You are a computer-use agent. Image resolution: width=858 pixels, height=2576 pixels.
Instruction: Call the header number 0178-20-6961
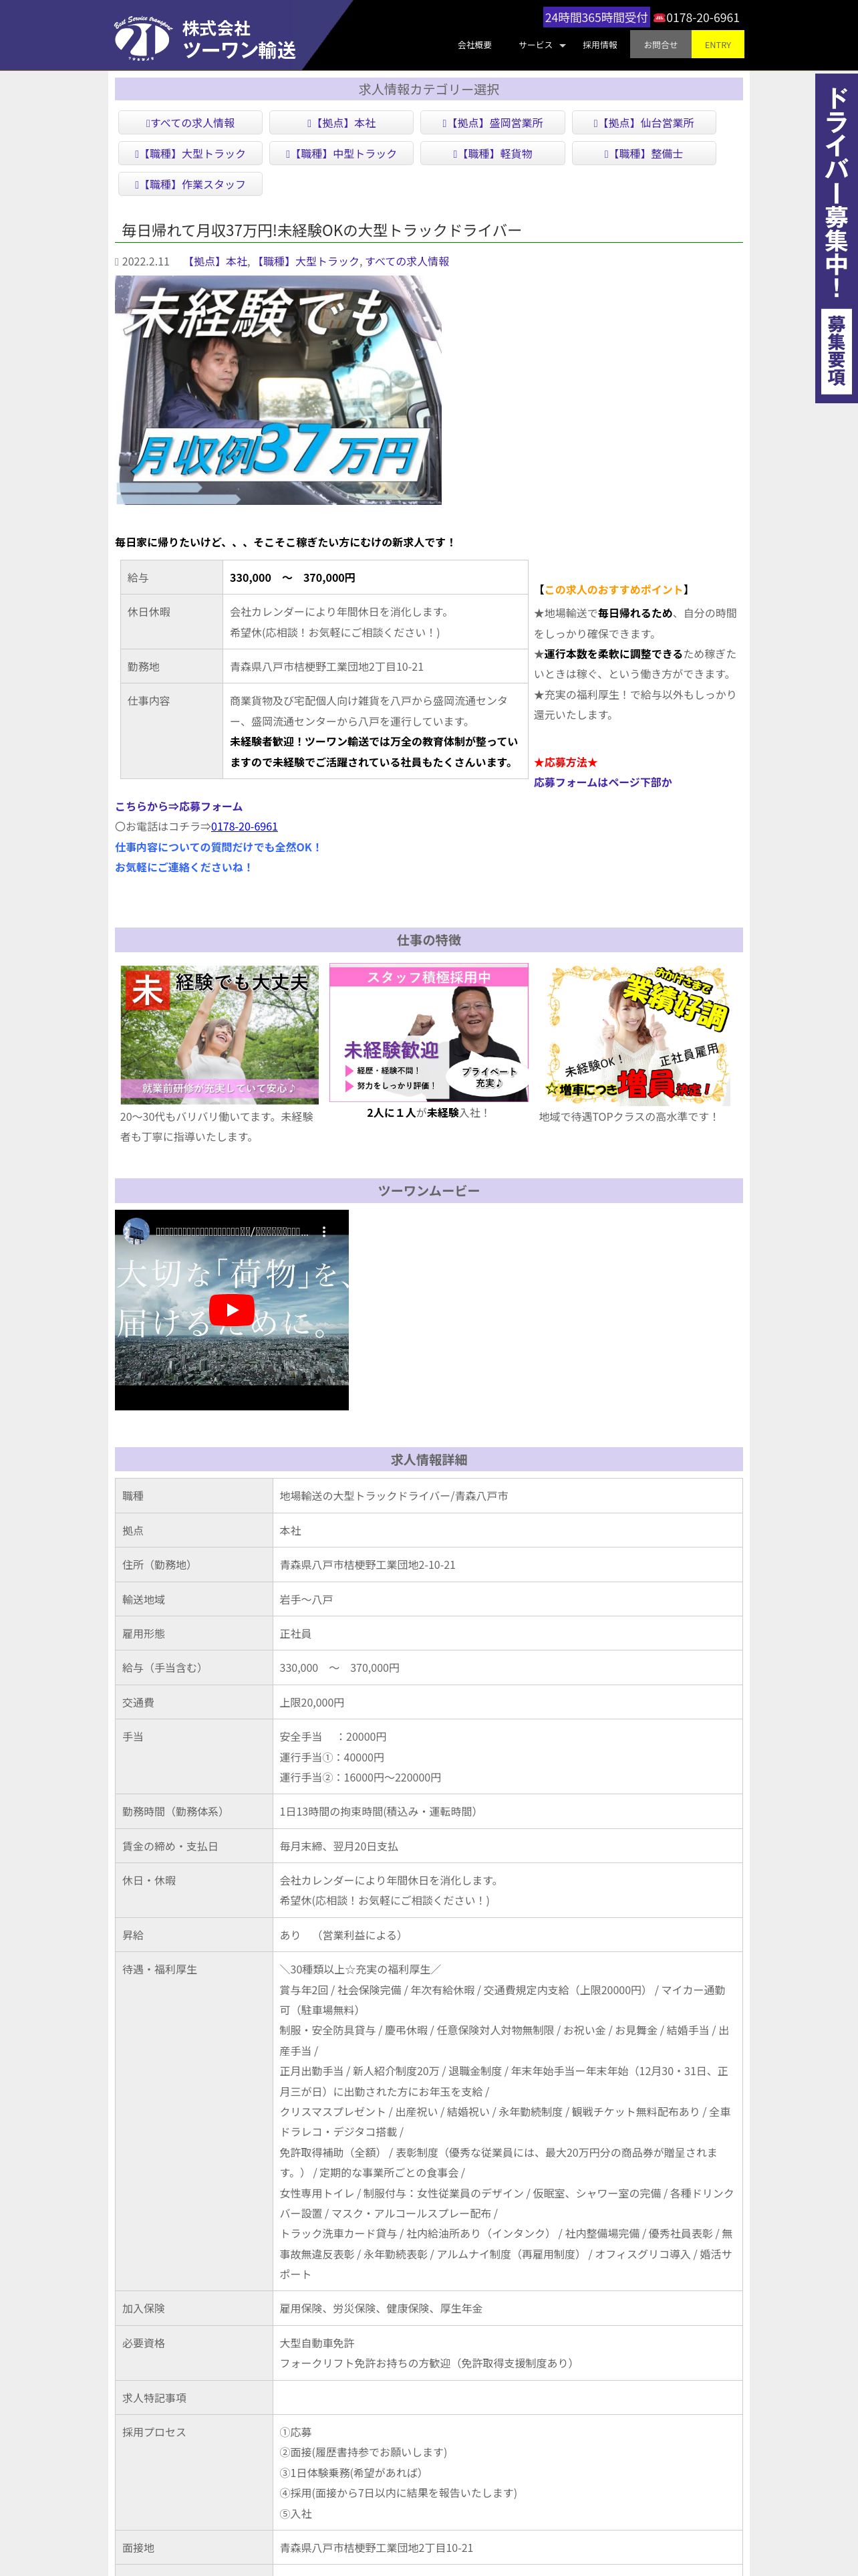coord(703,18)
